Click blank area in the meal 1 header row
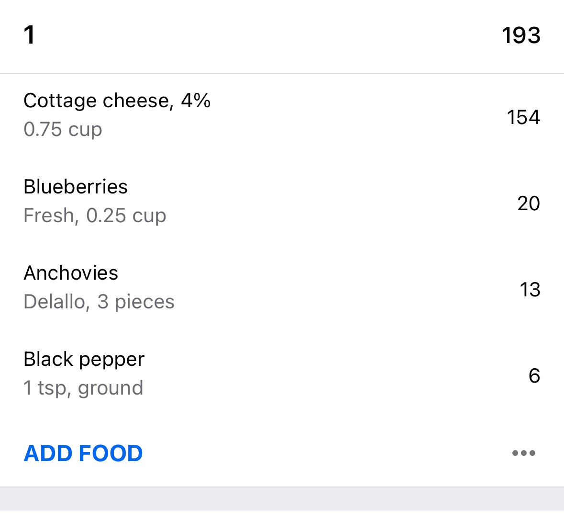Image resolution: width=564 pixels, height=521 pixels. point(266,35)
